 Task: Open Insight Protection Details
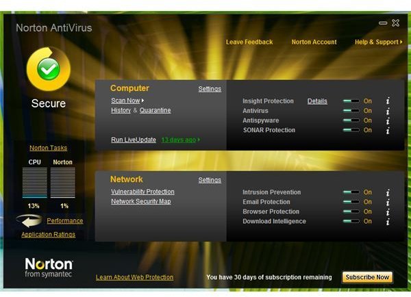click(x=317, y=101)
